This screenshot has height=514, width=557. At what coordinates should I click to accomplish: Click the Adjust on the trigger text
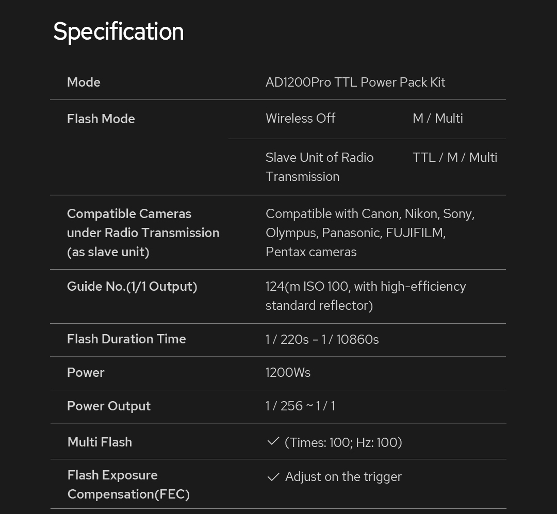pos(343,477)
